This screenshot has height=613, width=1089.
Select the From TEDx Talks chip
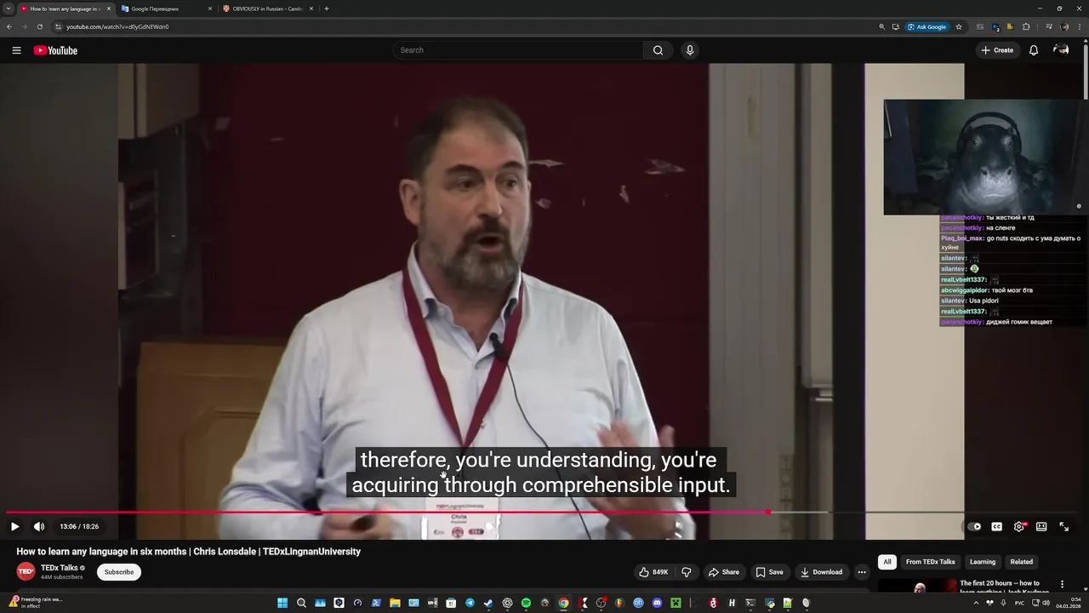(x=931, y=562)
